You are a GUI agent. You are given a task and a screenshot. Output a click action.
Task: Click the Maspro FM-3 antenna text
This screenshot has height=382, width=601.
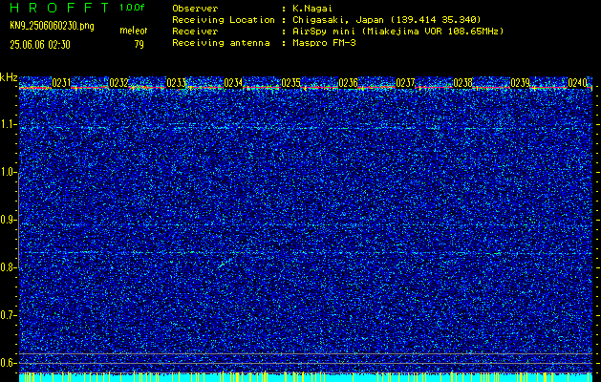tap(324, 43)
